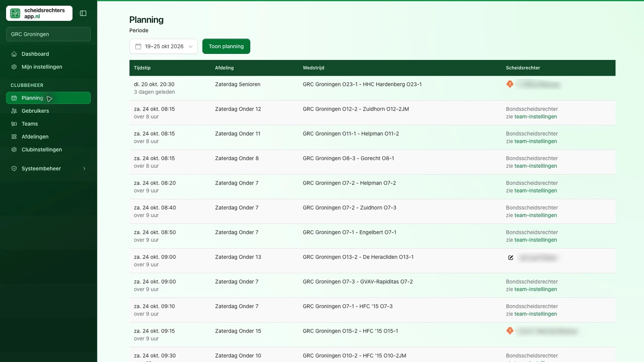Image resolution: width=644 pixels, height=362 pixels.
Task: Click the scheidsrechtersapp.nl logo icon
Action: 15,13
